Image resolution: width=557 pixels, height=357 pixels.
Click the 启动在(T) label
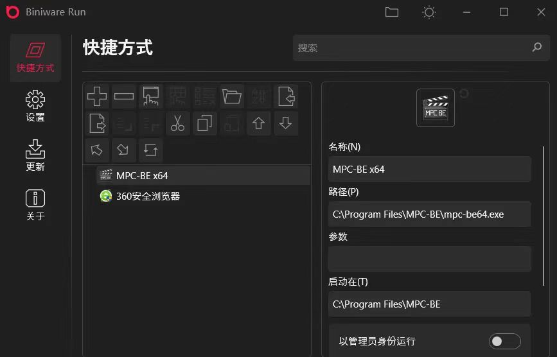point(348,282)
